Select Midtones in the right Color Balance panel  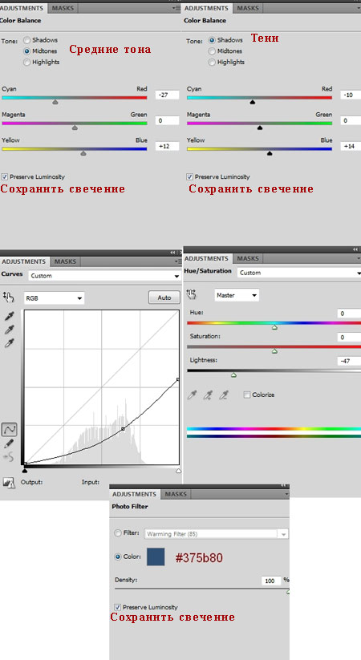[212, 51]
